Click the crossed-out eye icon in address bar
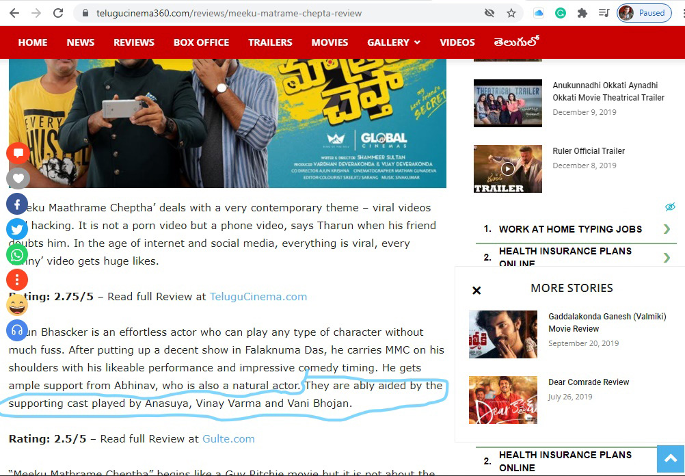Viewport: 685px width, 476px height. (489, 13)
